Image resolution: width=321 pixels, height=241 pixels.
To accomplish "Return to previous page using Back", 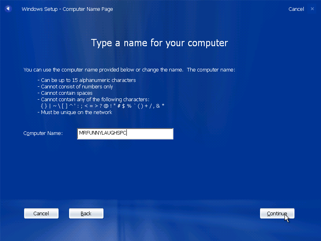I will (86, 213).
